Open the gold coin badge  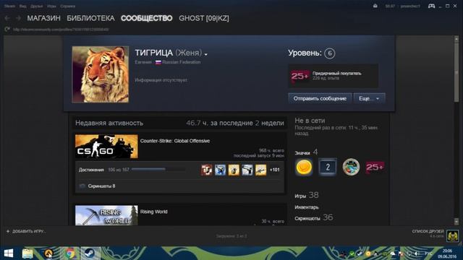pyautogui.click(x=304, y=167)
